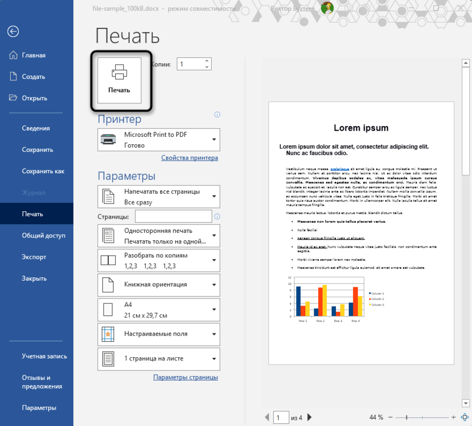Screen dimensions: 472x426
Task: Decrease copies with the down stepper arrow
Action: pos(207,67)
